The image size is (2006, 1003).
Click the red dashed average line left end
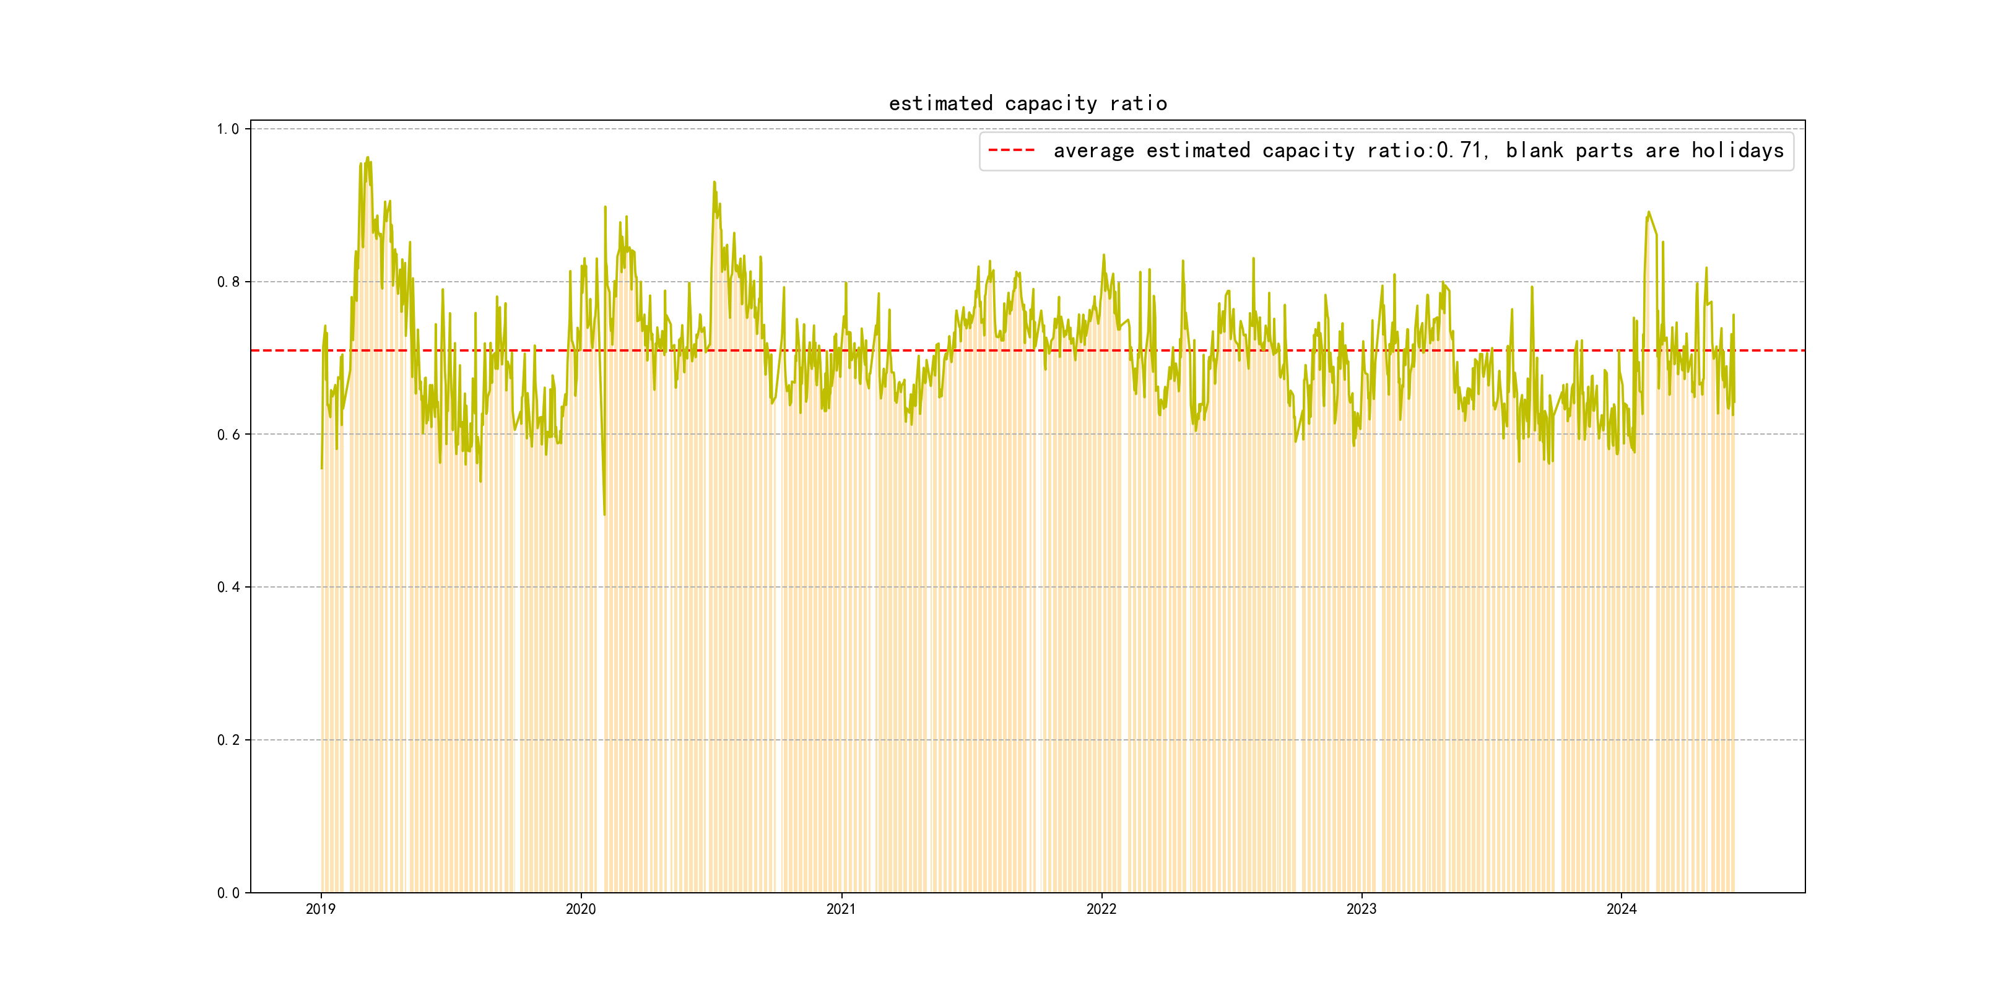pyautogui.click(x=257, y=350)
